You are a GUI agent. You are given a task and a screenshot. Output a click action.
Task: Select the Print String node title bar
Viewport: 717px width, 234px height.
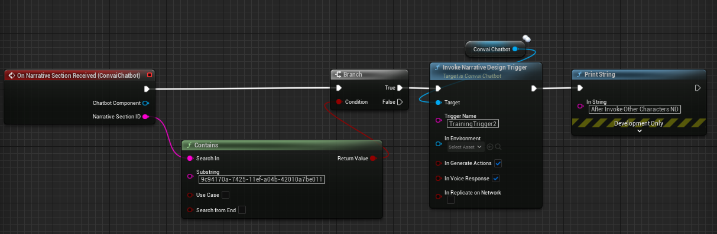639,75
